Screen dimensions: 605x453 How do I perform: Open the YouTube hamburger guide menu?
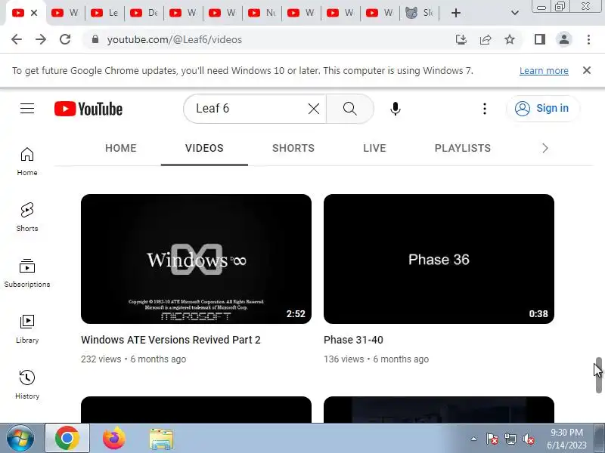27,109
